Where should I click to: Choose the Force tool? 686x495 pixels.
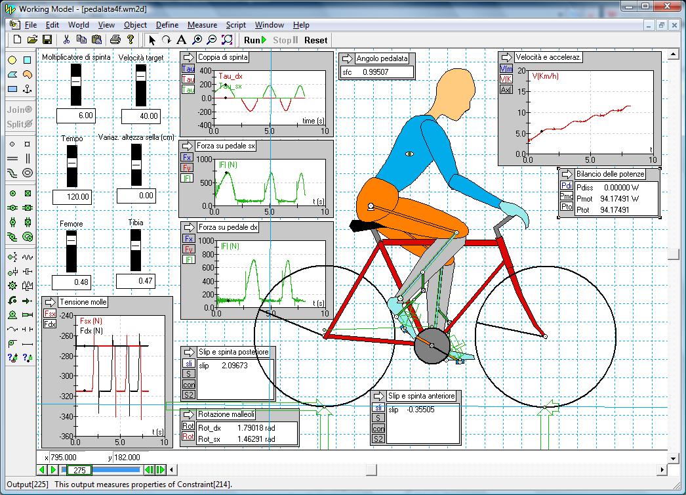27,301
